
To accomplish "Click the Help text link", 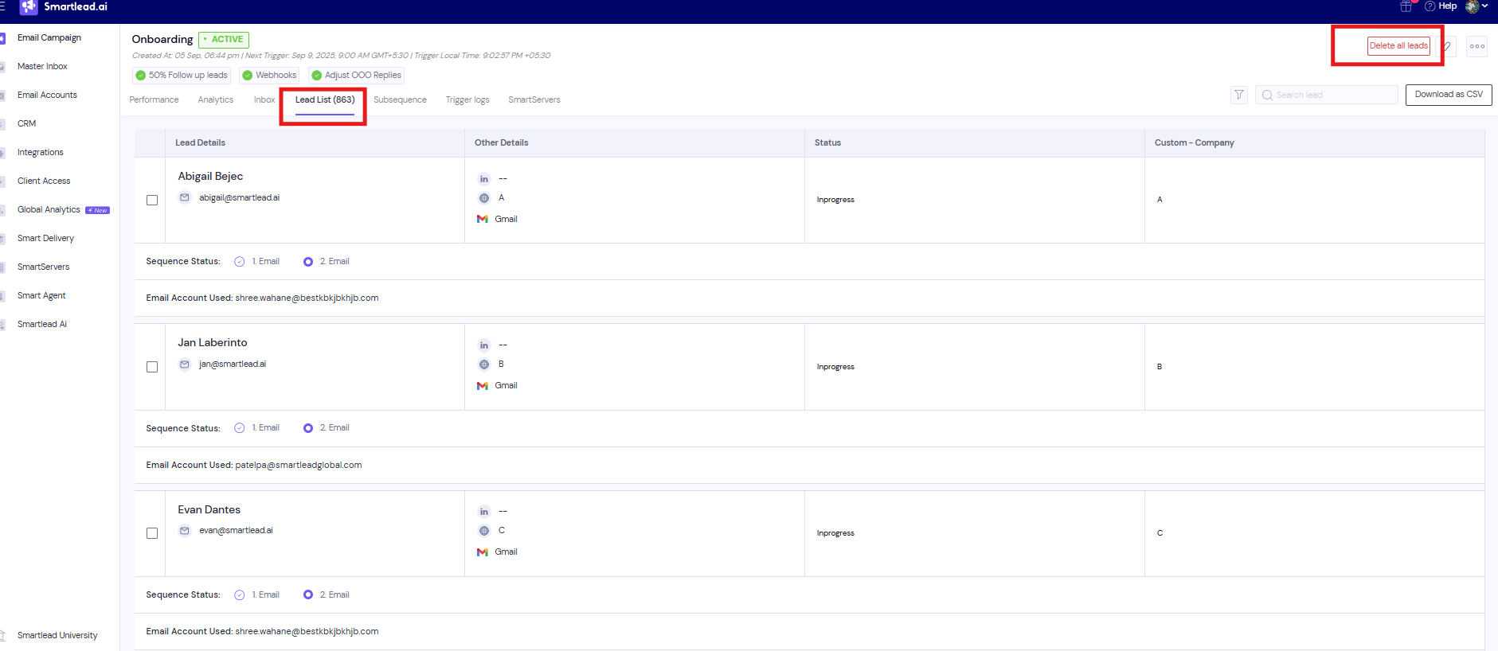I will coord(1448,6).
